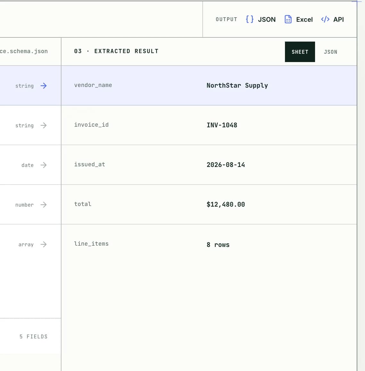Viewport: 365px width, 371px height.
Task: Click the arrow beside invoice_id string type
Action: pyautogui.click(x=44, y=125)
